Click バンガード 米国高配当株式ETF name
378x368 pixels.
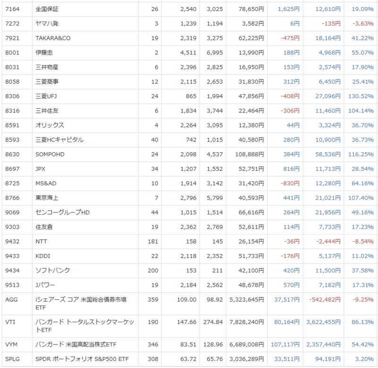click(76, 345)
